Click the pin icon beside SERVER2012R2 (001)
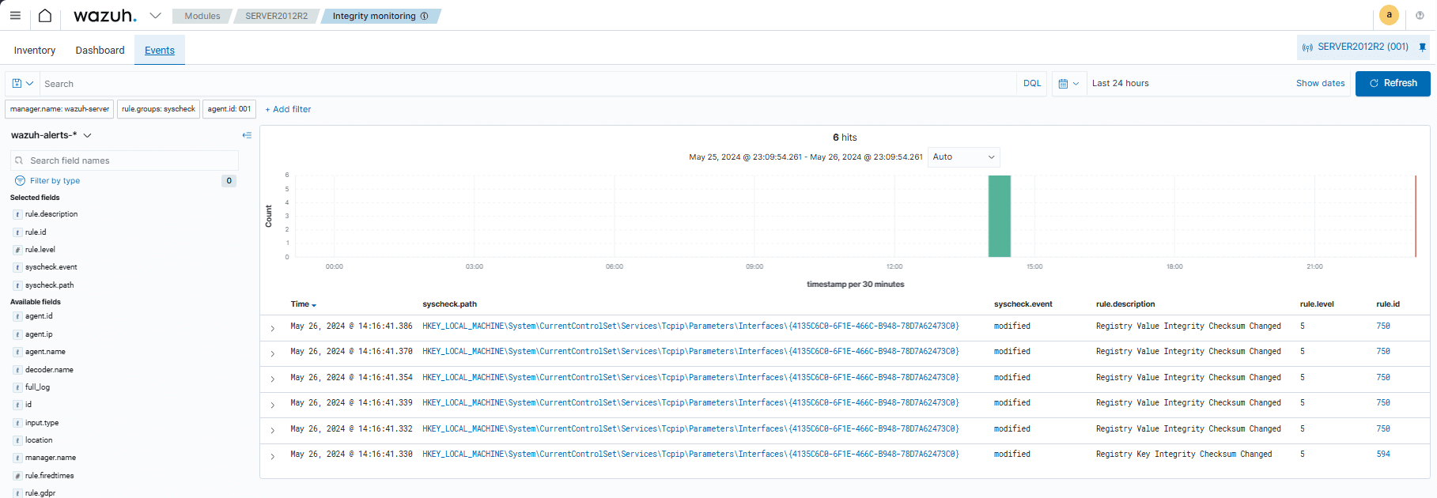This screenshot has height=498, width=1437. pos(1422,47)
